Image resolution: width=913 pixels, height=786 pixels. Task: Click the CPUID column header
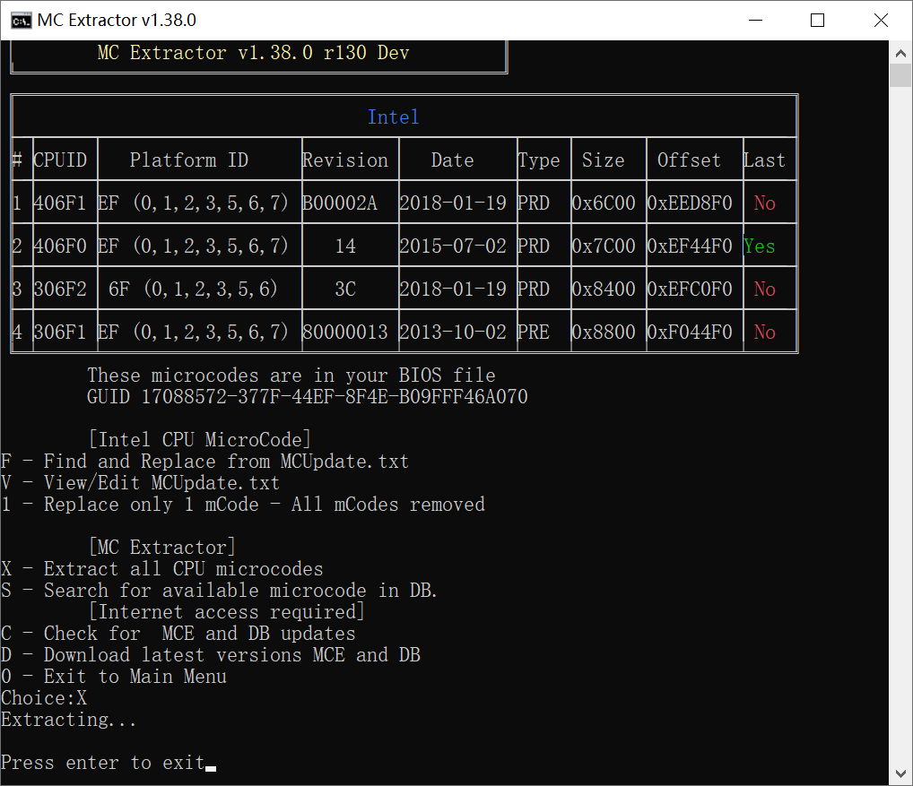(60, 160)
